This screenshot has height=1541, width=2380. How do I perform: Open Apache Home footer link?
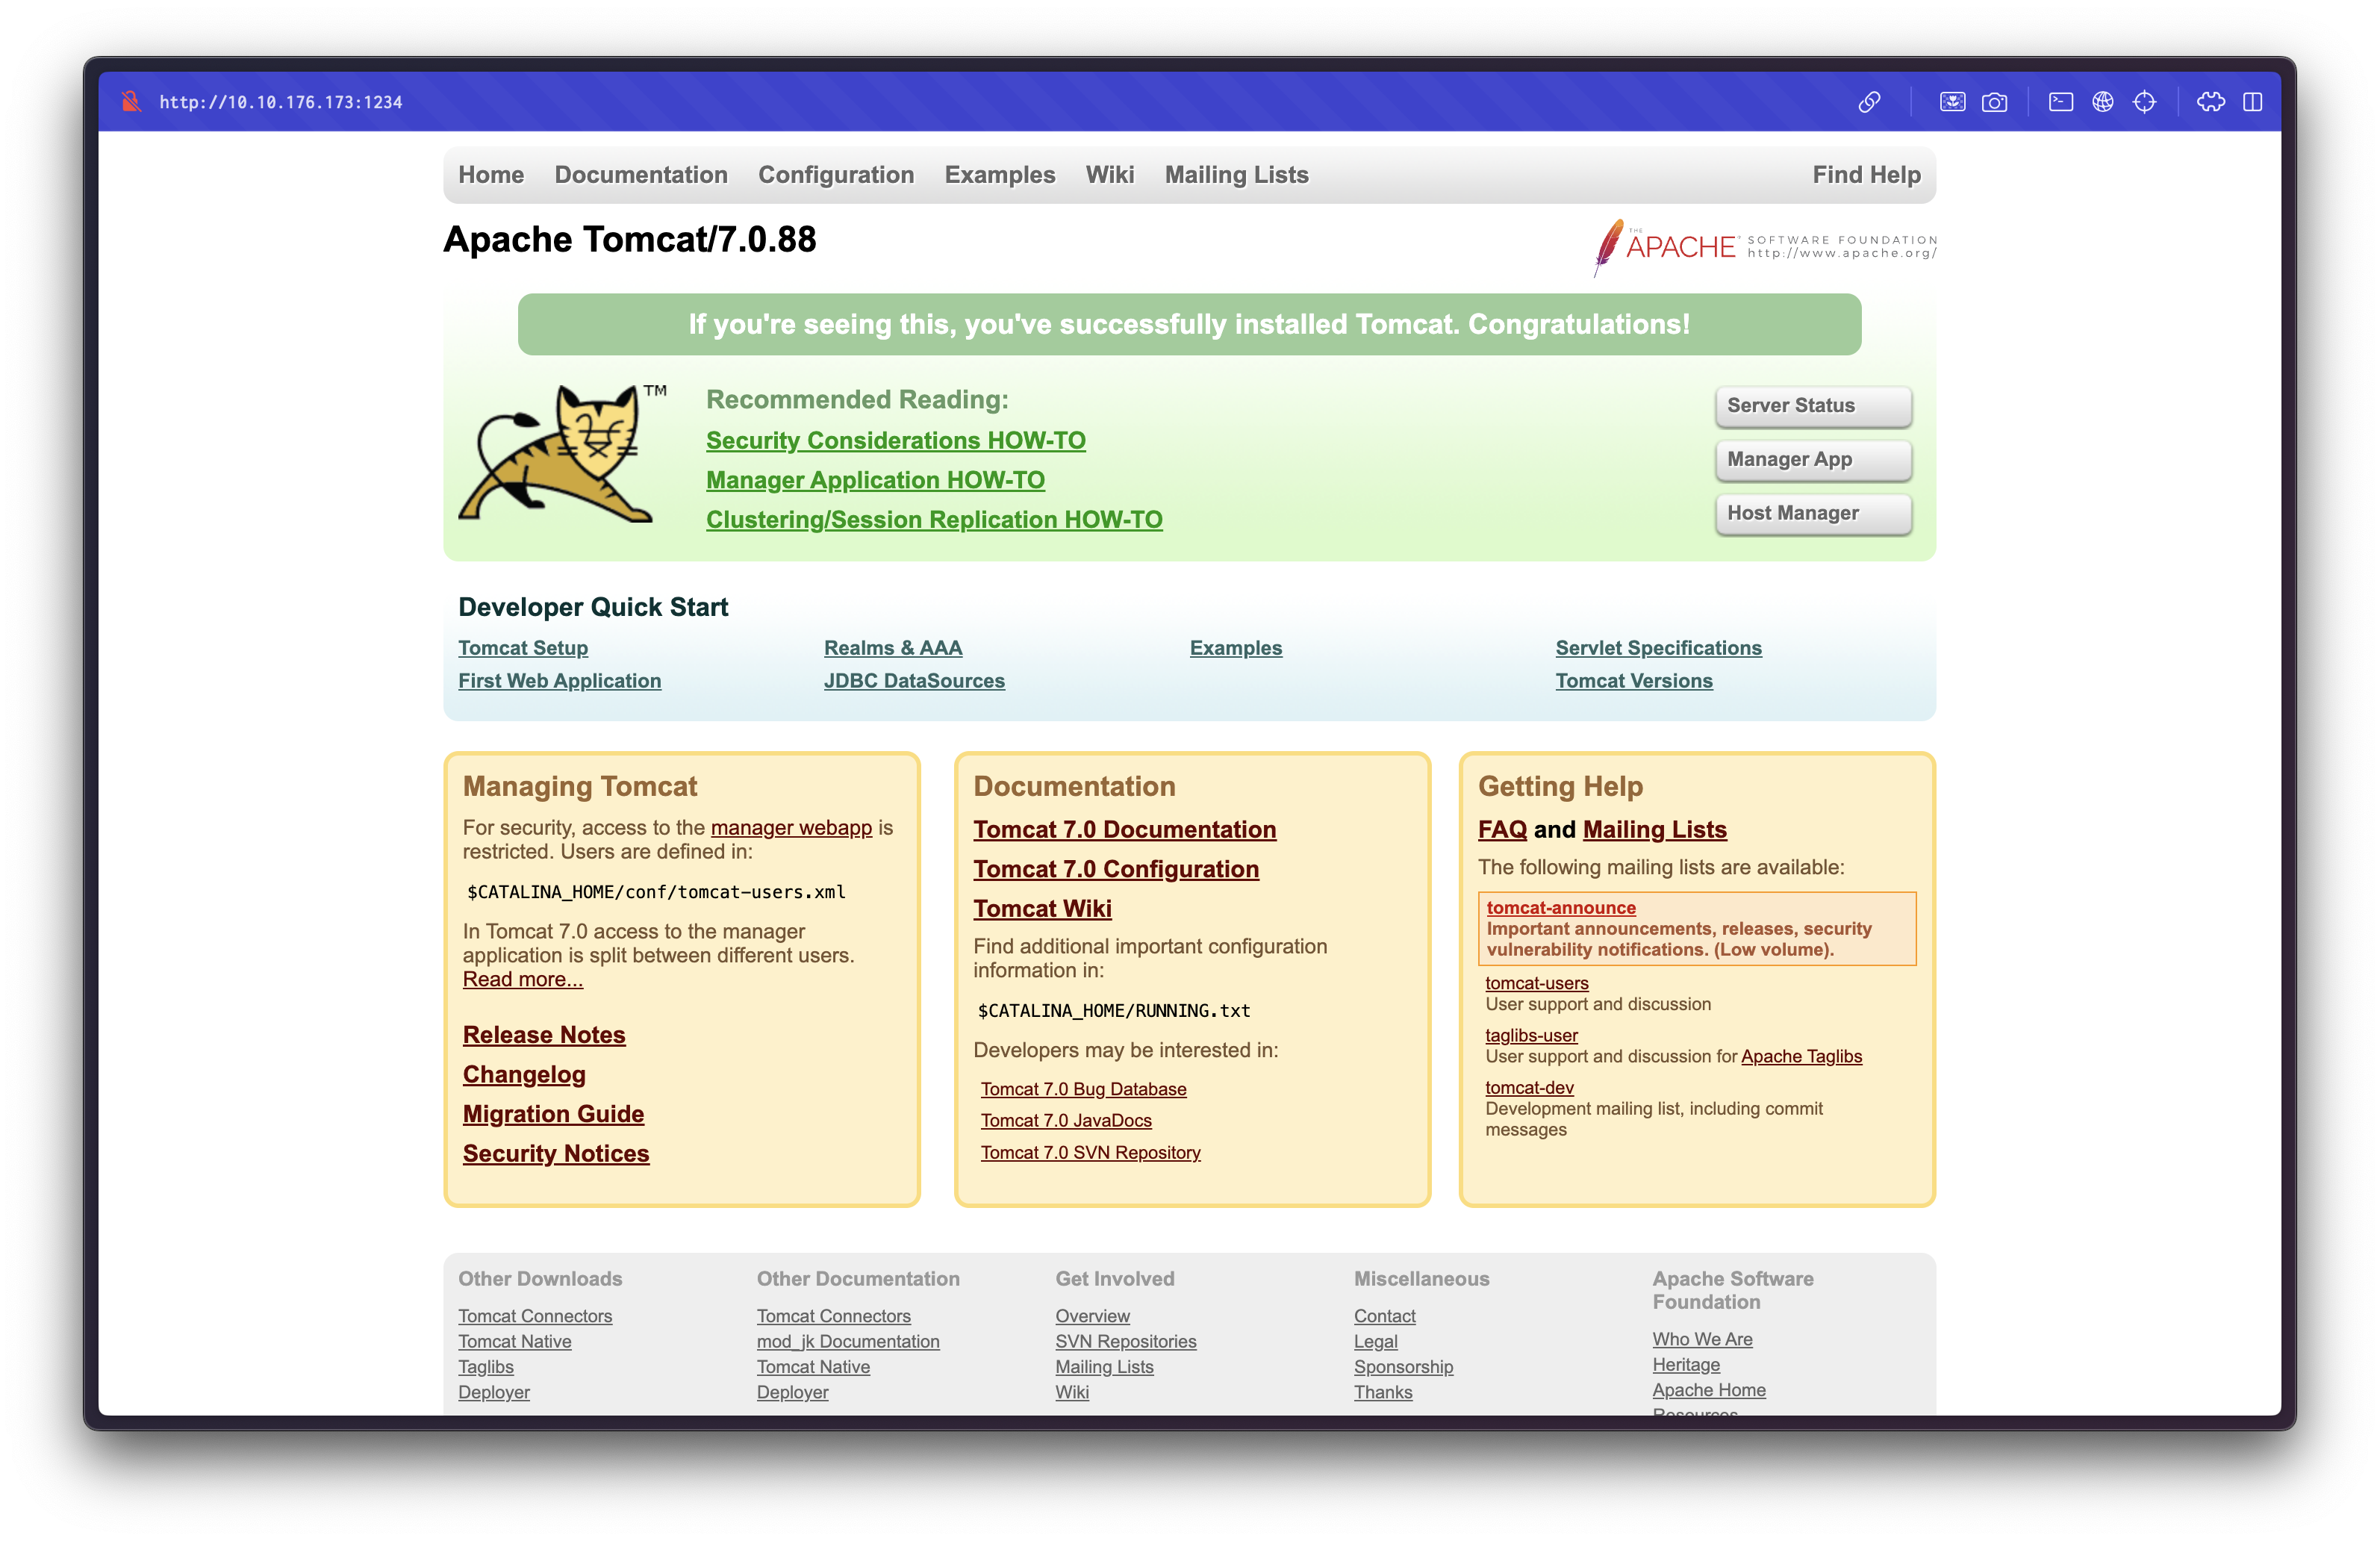coord(1708,1391)
